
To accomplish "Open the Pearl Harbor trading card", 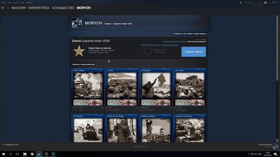I will (88, 87).
